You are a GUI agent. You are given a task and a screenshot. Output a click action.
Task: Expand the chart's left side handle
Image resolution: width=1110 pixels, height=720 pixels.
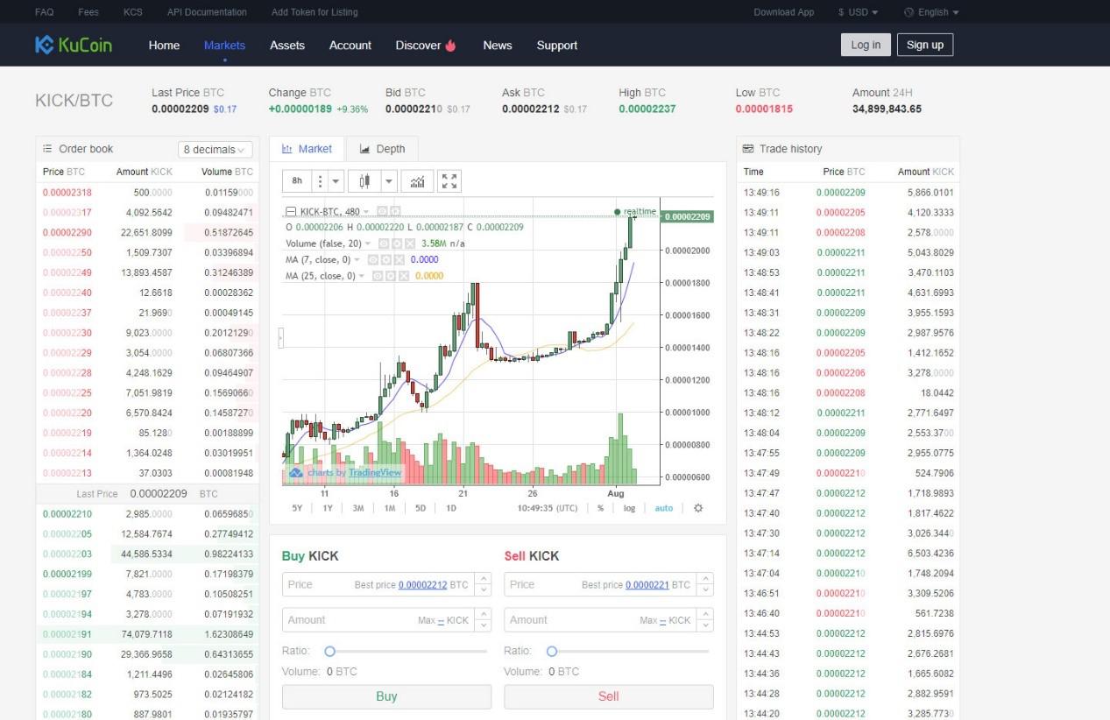[280, 336]
